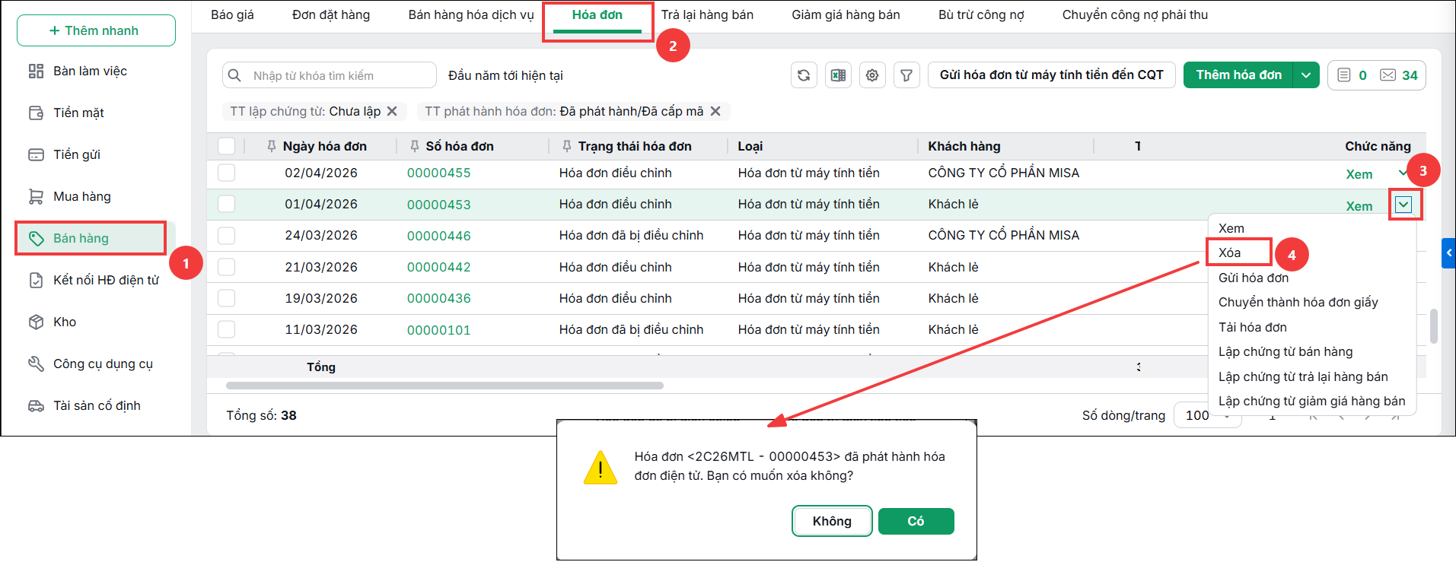The width and height of the screenshot is (1456, 562).
Task: Confirm deletion with the Có button
Action: pyautogui.click(x=916, y=521)
